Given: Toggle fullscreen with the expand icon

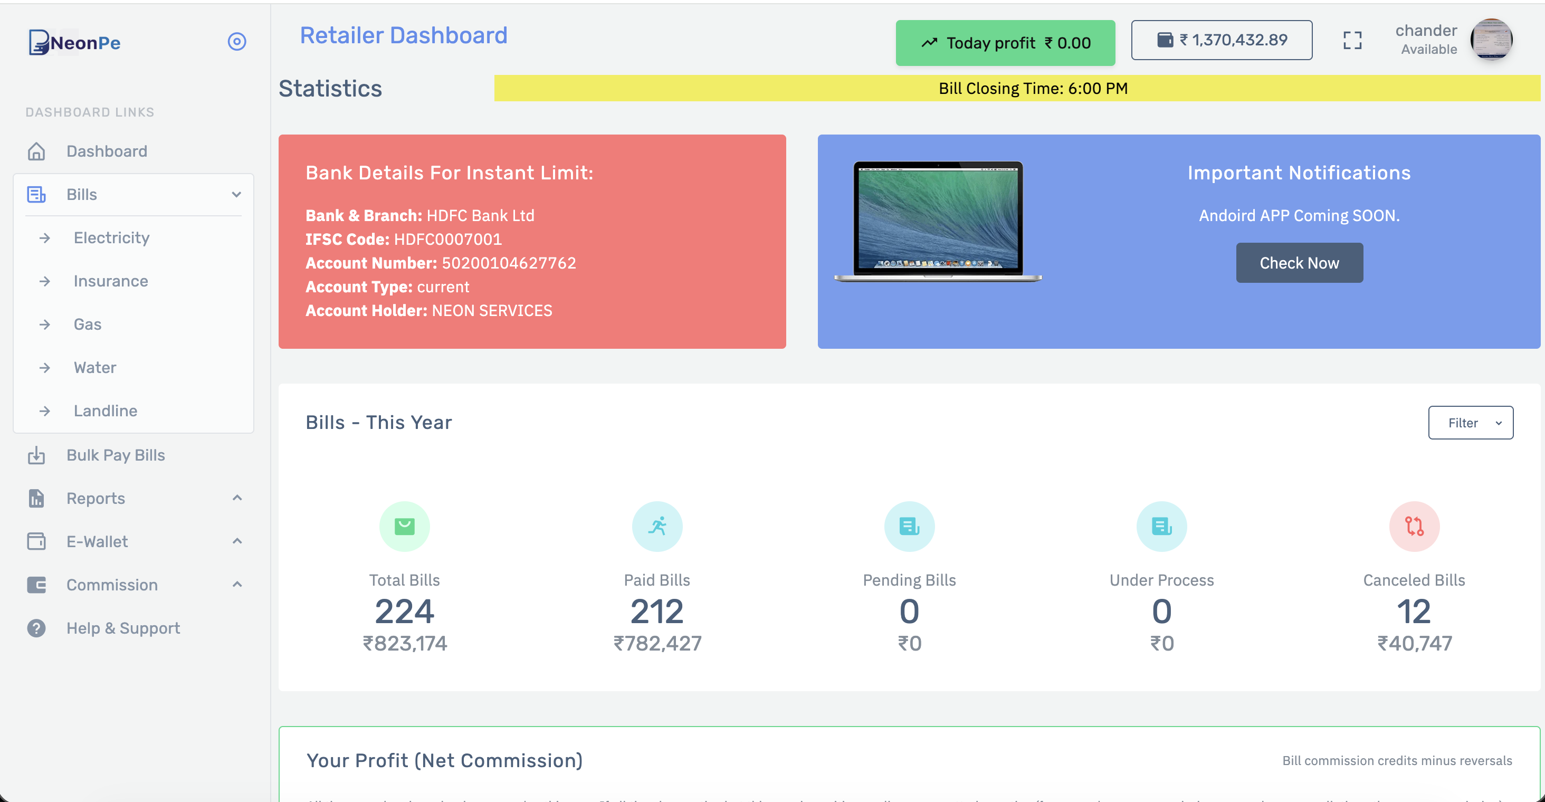Looking at the screenshot, I should coord(1352,40).
